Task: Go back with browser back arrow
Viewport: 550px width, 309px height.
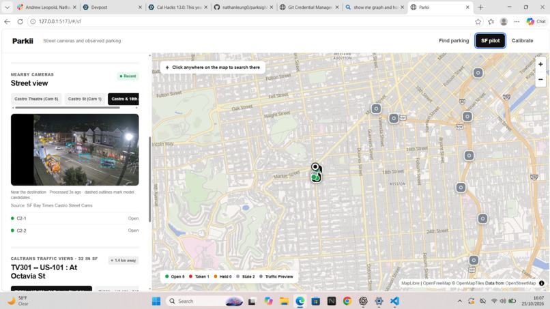Action: (x=7, y=21)
